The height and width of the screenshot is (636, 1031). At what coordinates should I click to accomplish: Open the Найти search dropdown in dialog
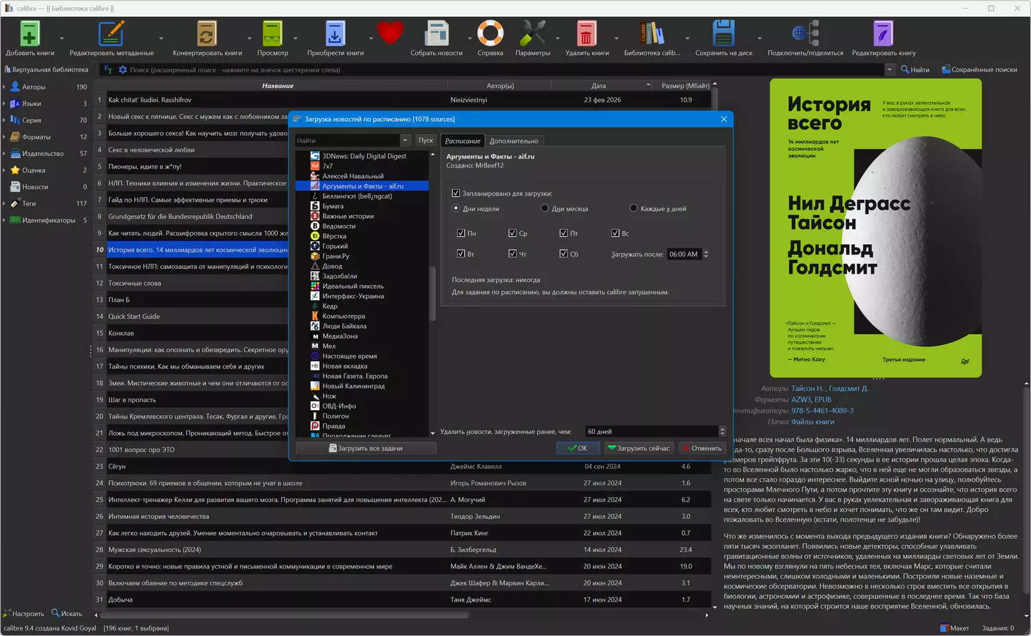(405, 141)
